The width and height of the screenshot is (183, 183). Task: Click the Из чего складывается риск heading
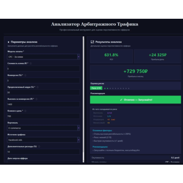pyautogui.click(x=105, y=109)
